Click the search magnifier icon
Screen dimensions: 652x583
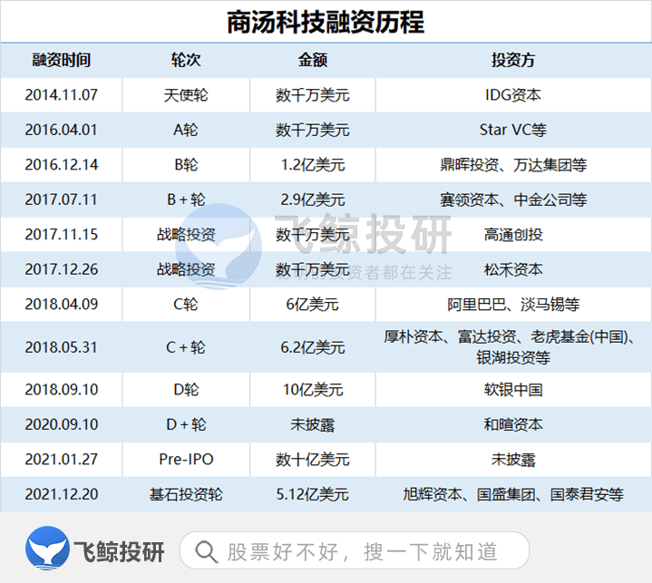(x=206, y=552)
